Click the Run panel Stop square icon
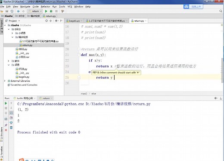 tap(6, 108)
